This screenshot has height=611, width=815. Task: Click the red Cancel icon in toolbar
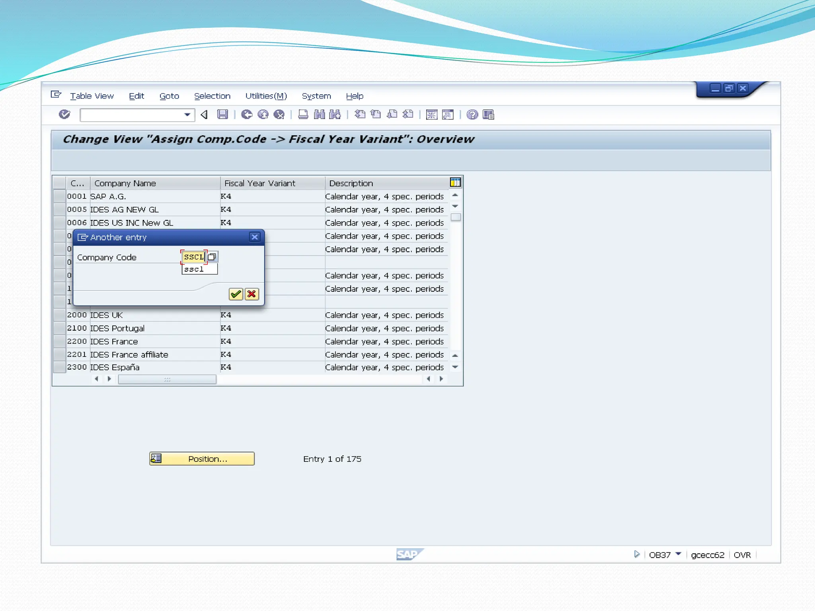[x=279, y=115]
